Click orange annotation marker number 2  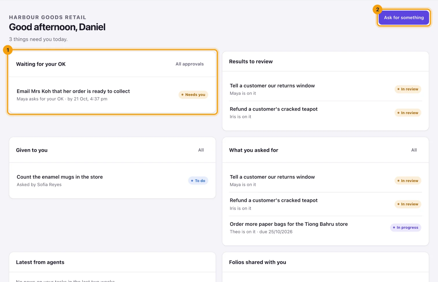click(377, 10)
